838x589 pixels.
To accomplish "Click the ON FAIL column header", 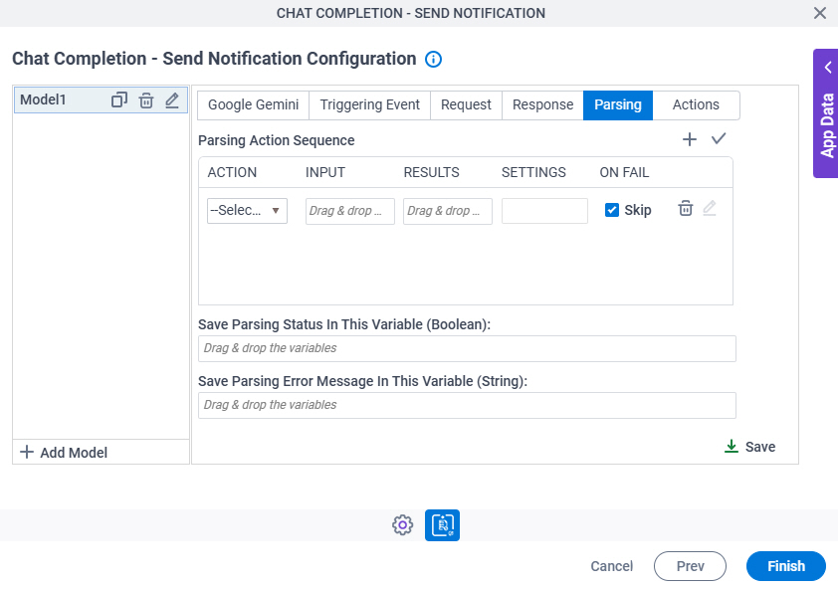I will point(624,173).
